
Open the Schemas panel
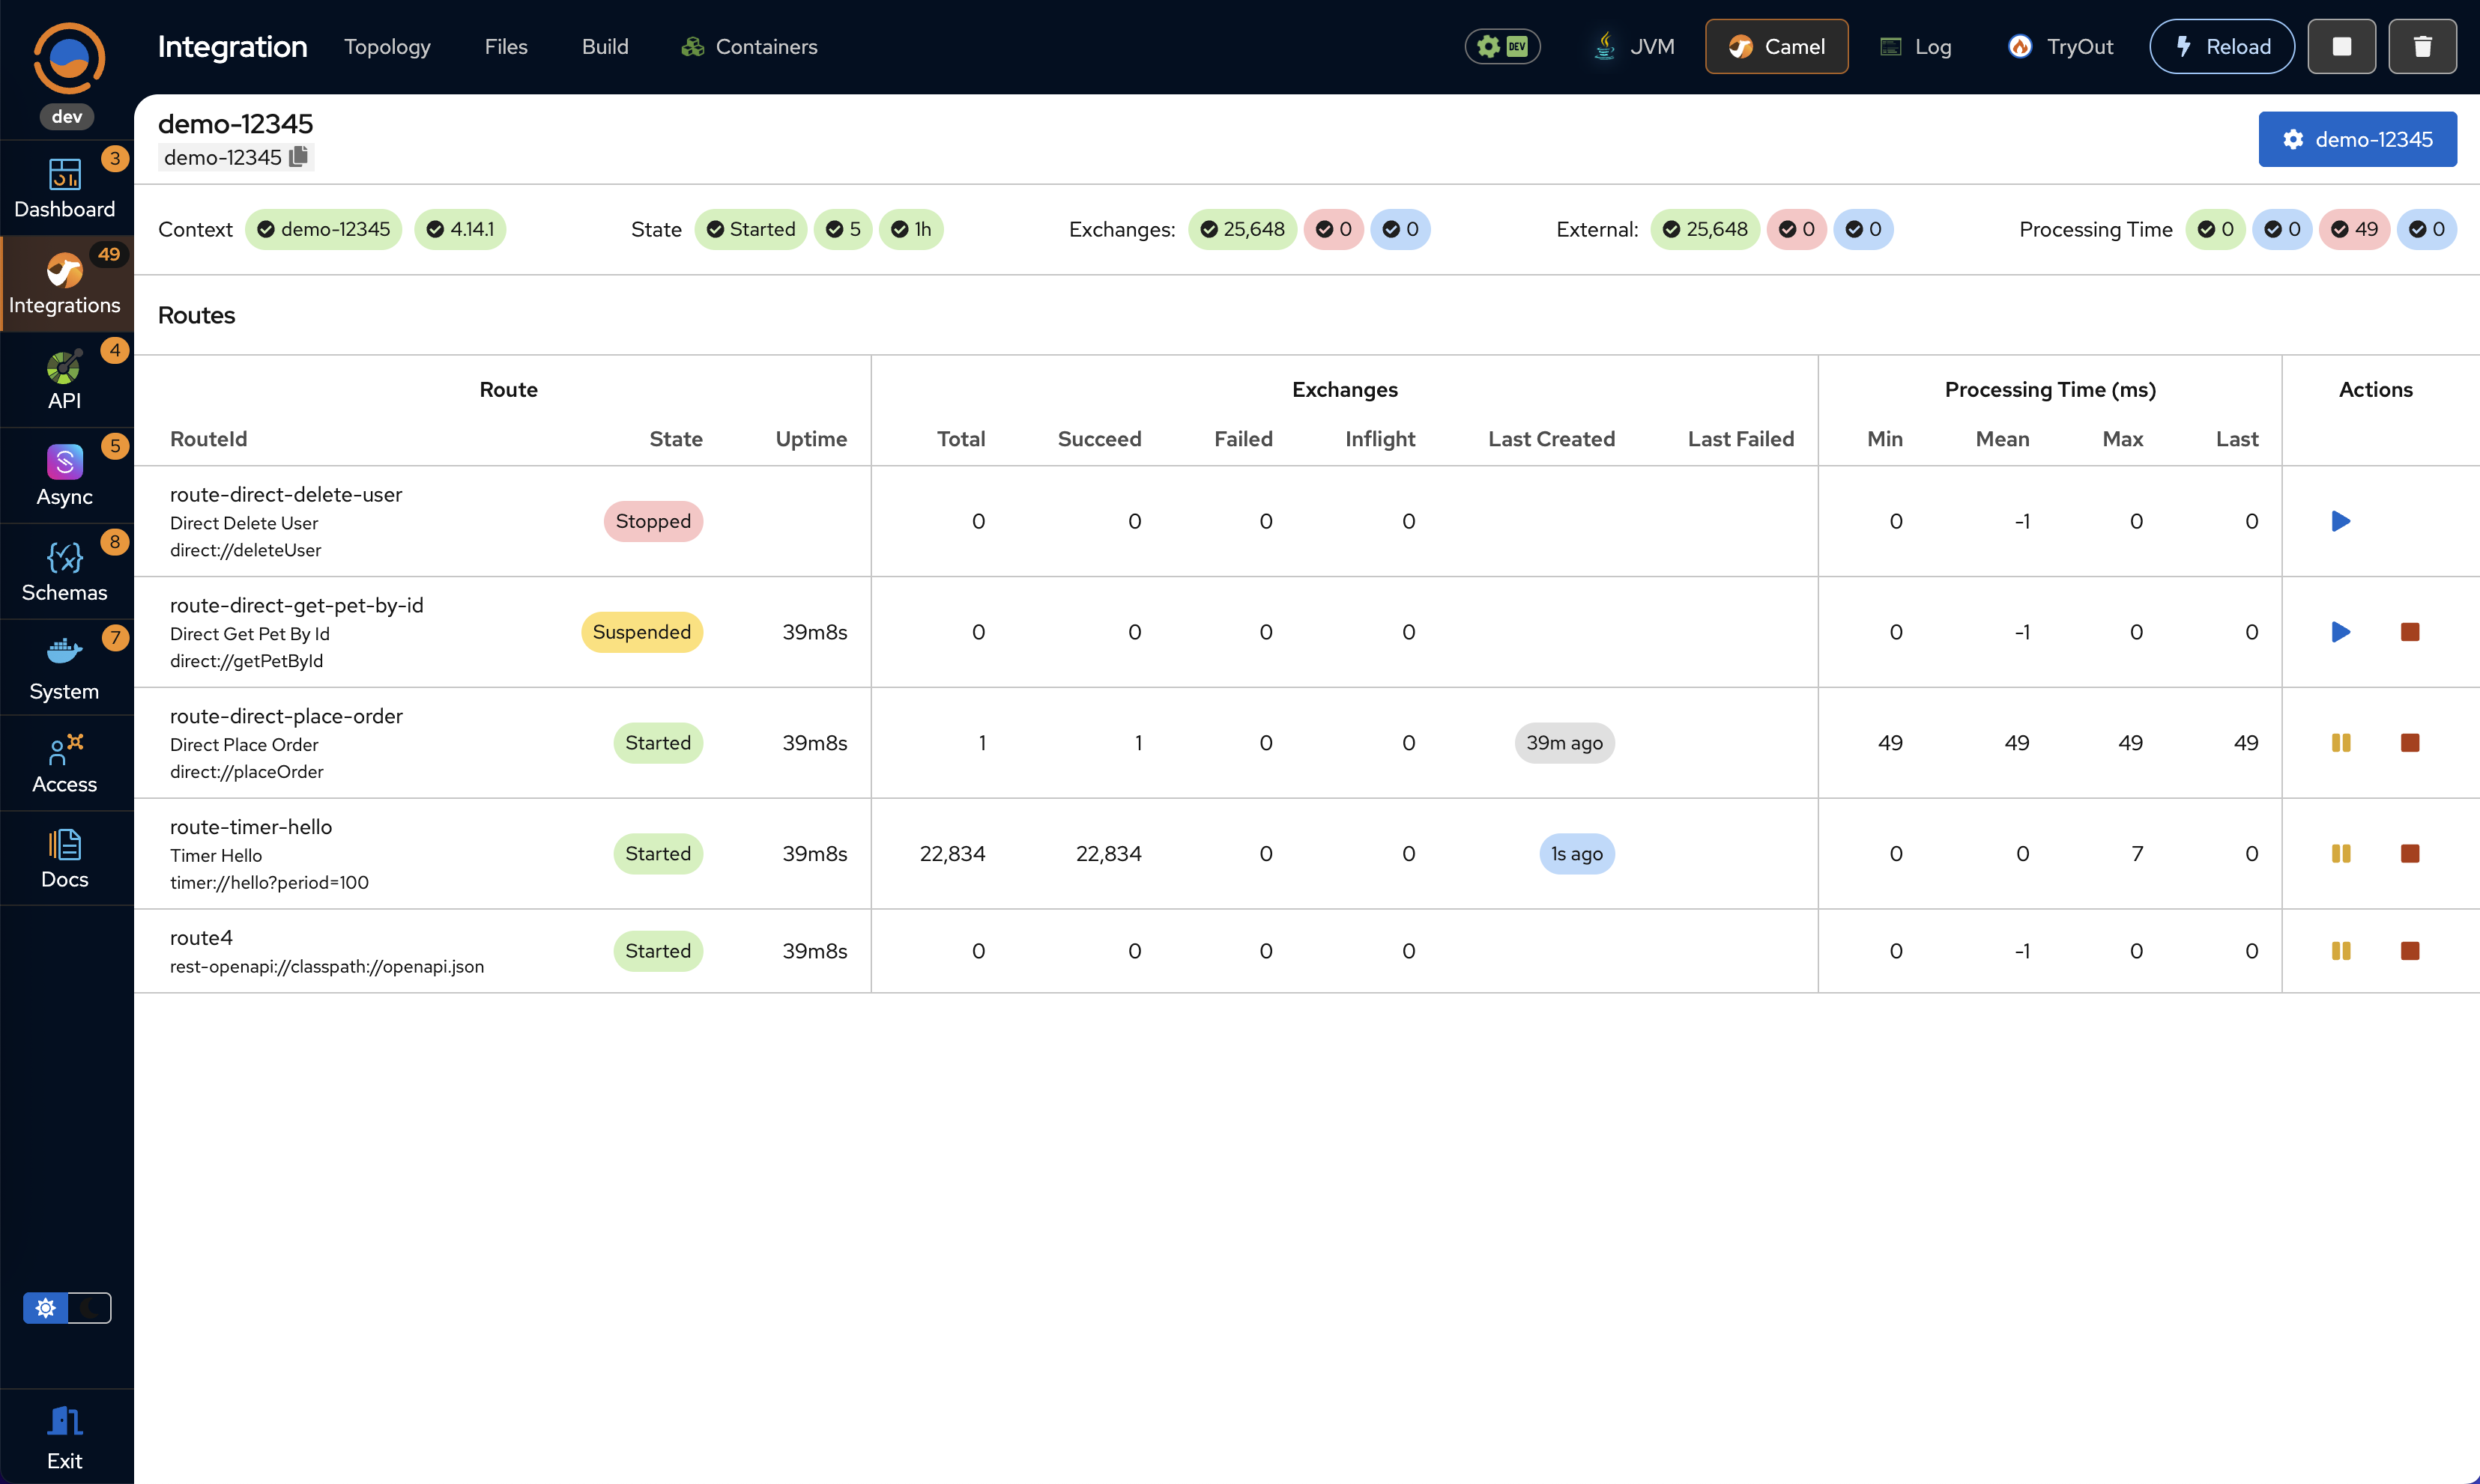click(65, 570)
